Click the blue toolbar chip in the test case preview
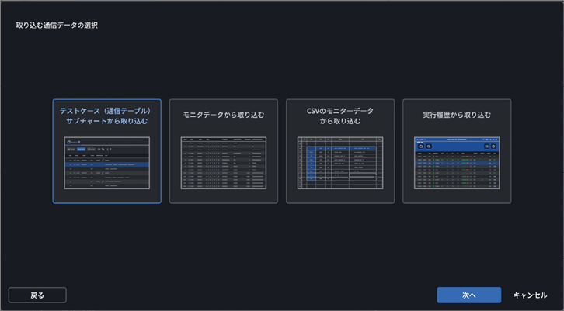Image resolution: width=564 pixels, height=311 pixels. pos(82,149)
